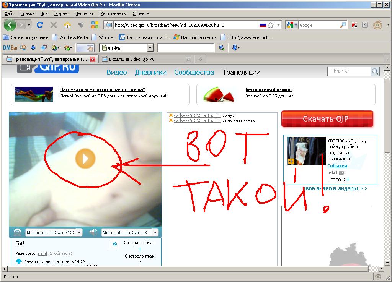The height and width of the screenshot is (282, 392).
Task: Open facebook bookmark in bookmarks bar
Action: [246, 37]
